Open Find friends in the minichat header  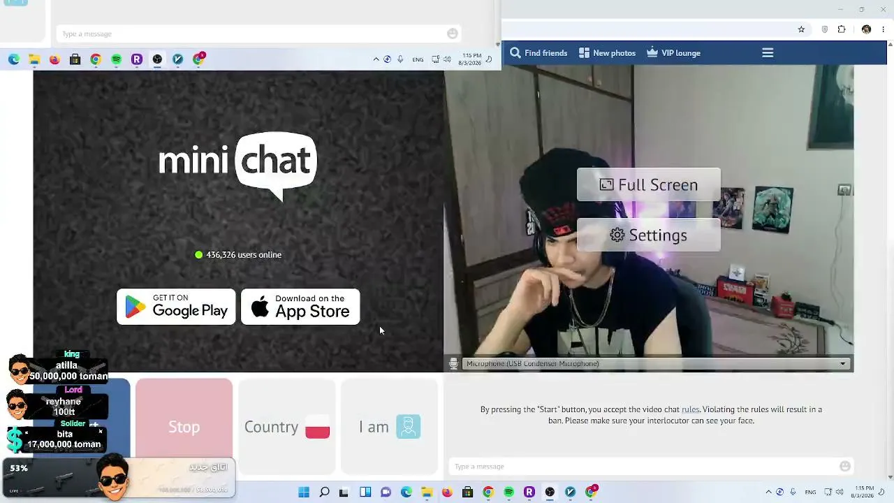pyautogui.click(x=538, y=53)
